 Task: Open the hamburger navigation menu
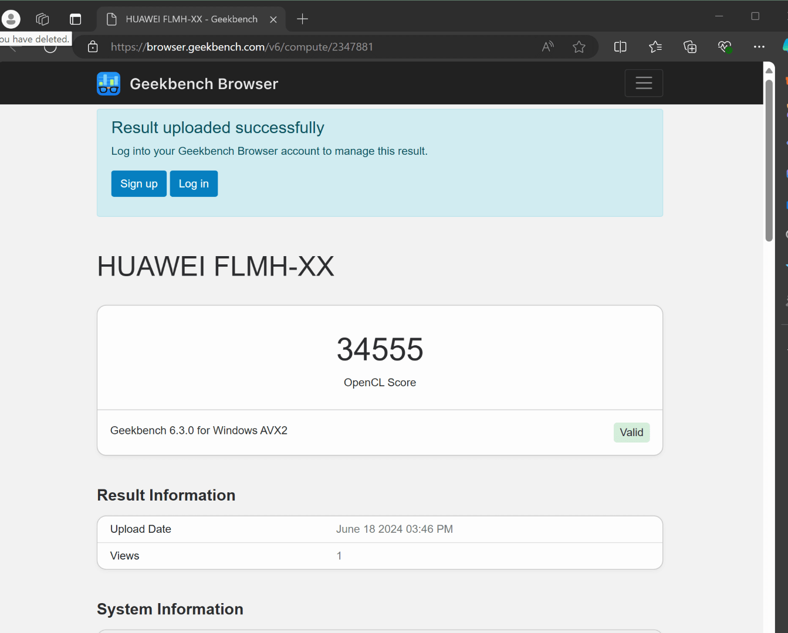click(x=644, y=83)
